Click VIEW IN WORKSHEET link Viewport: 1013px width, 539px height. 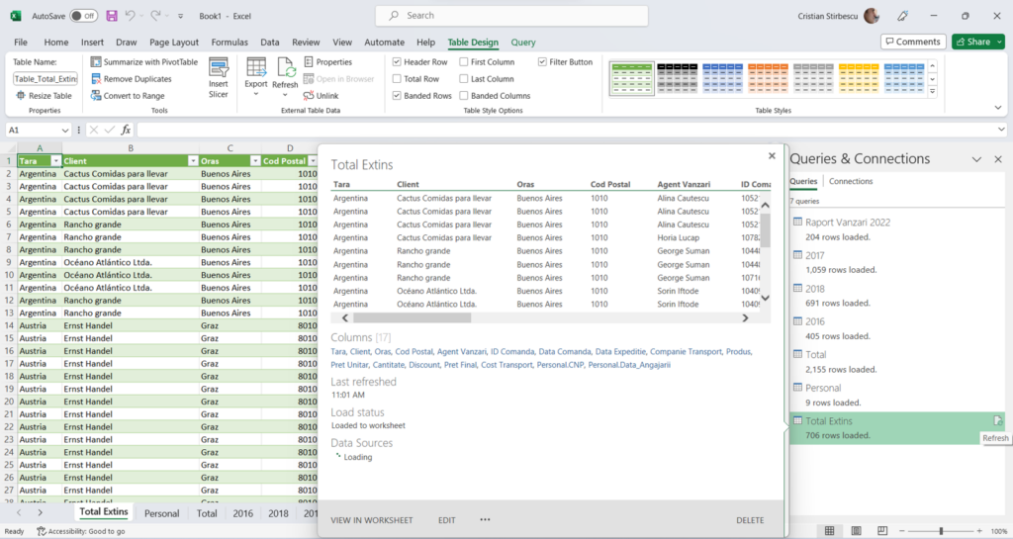(372, 520)
